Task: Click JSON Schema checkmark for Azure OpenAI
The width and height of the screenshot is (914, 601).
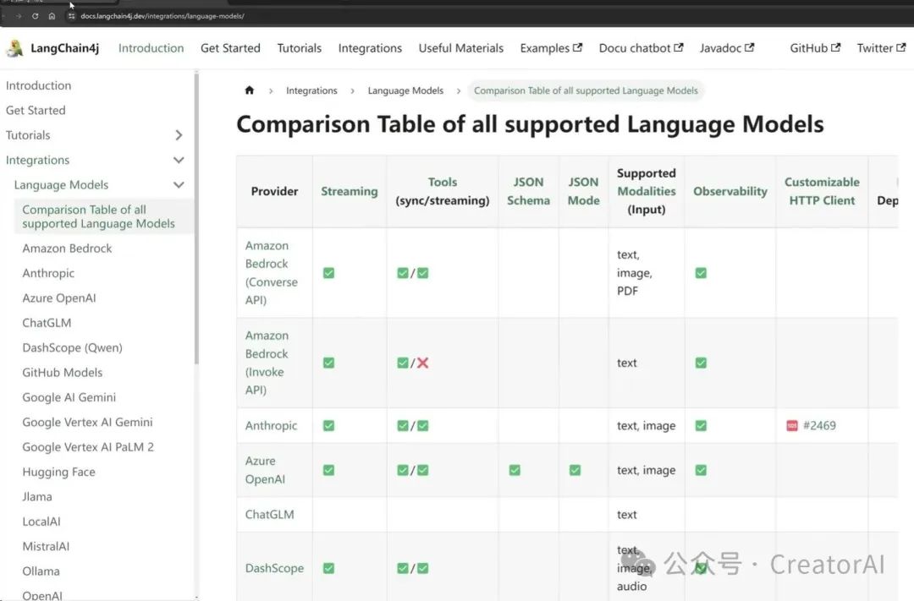Action: (515, 470)
